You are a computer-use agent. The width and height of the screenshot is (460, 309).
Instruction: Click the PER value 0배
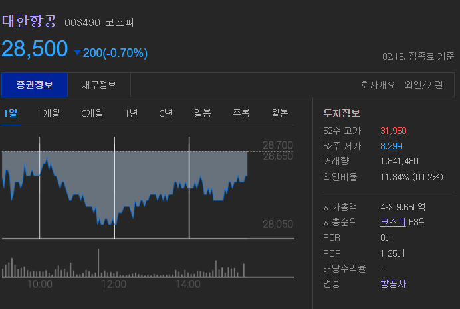[x=386, y=237]
